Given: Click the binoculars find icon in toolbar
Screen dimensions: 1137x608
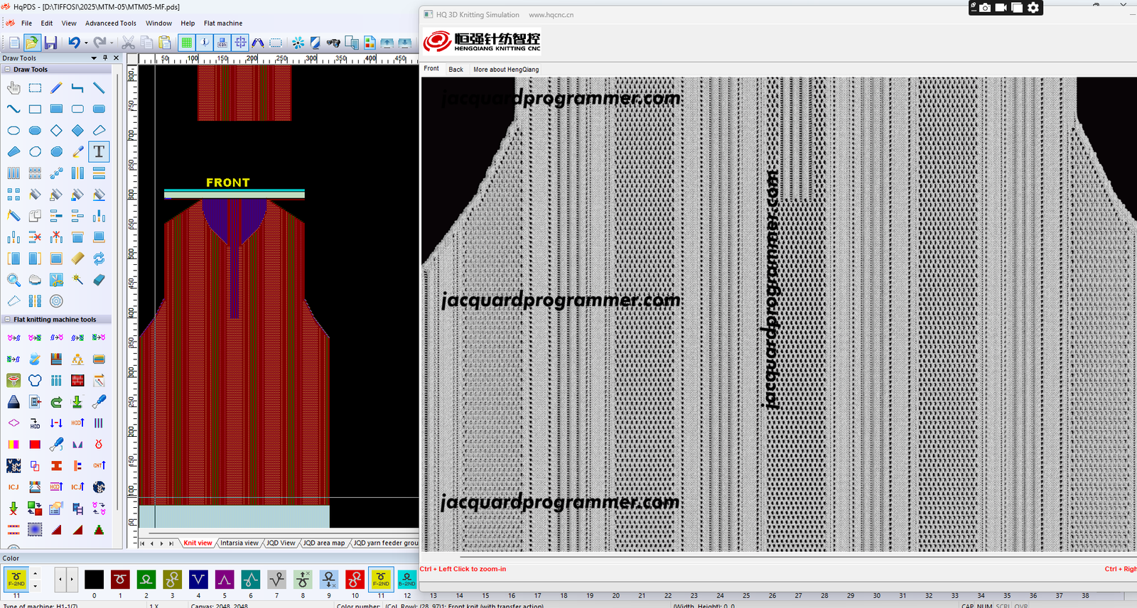Looking at the screenshot, I should point(333,43).
